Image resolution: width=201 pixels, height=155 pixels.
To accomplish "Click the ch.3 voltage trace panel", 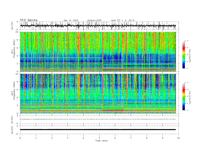I will coord(100,120).
